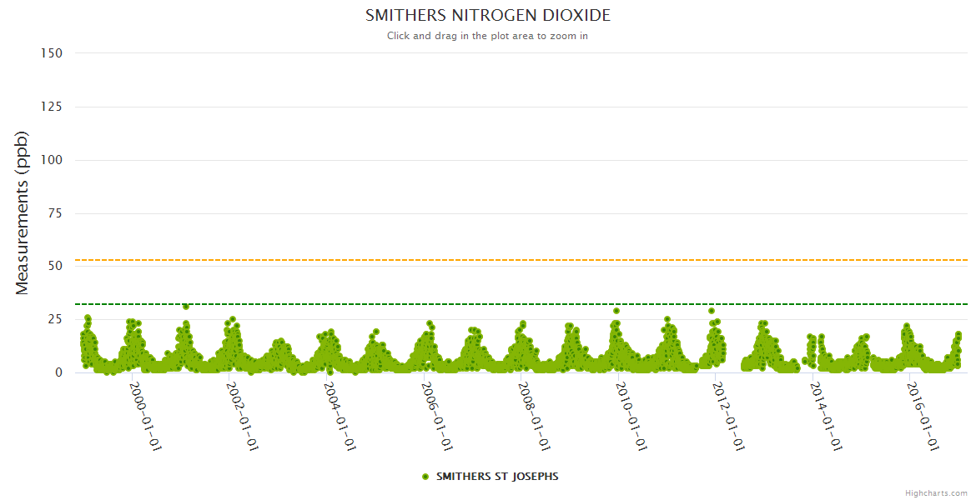Image resolution: width=976 pixels, height=500 pixels.
Task: Click the 100 y-axis tick label
Action: [52, 160]
